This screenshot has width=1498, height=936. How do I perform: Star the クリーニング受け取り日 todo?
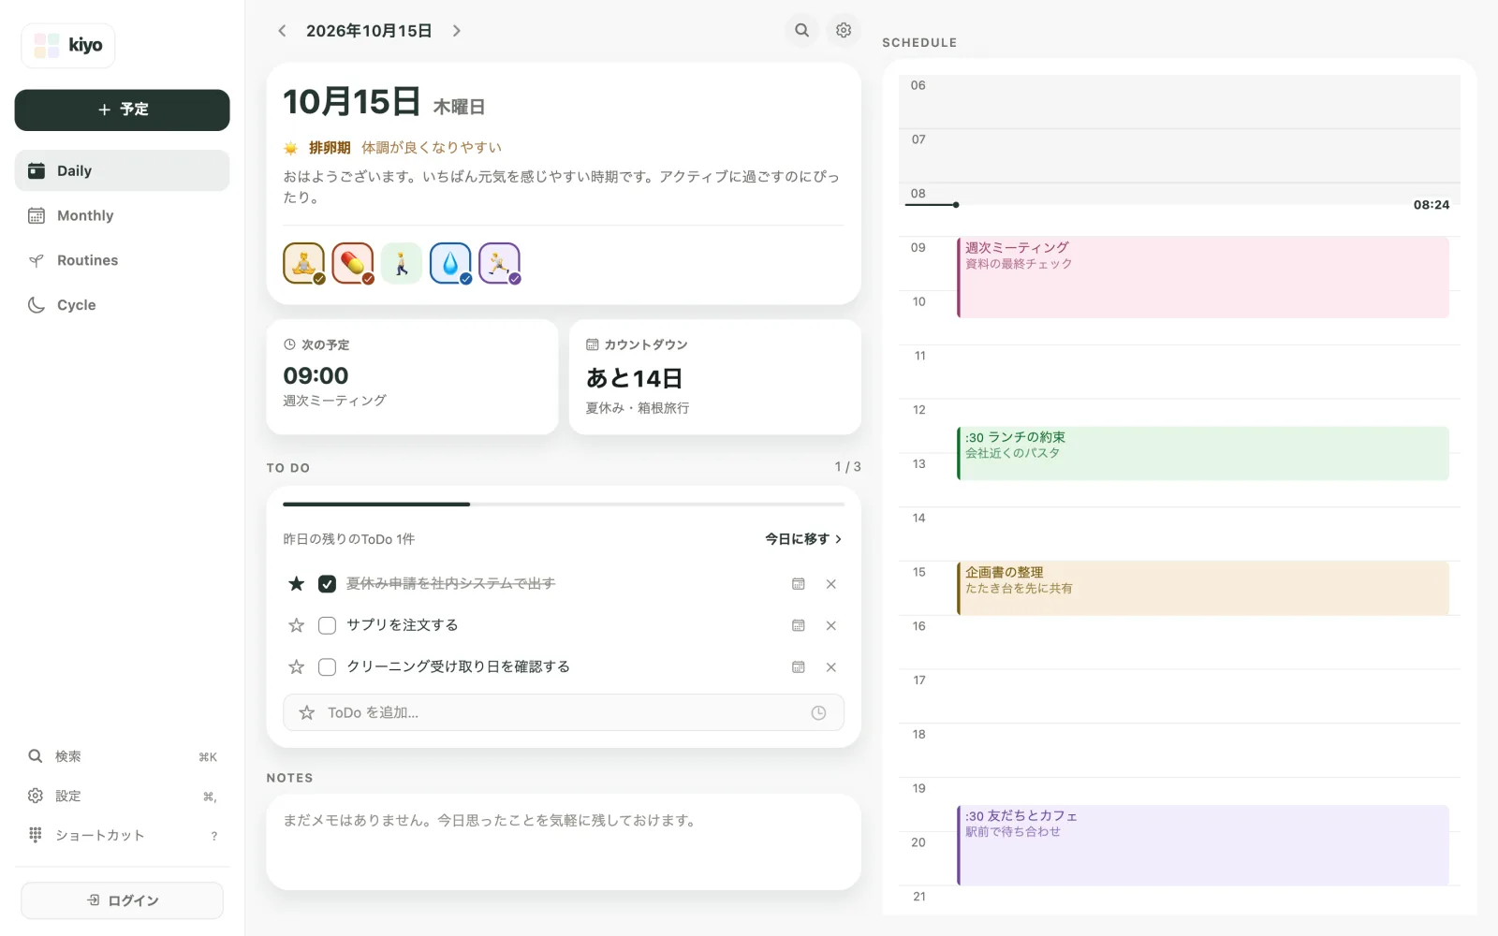[x=297, y=667]
